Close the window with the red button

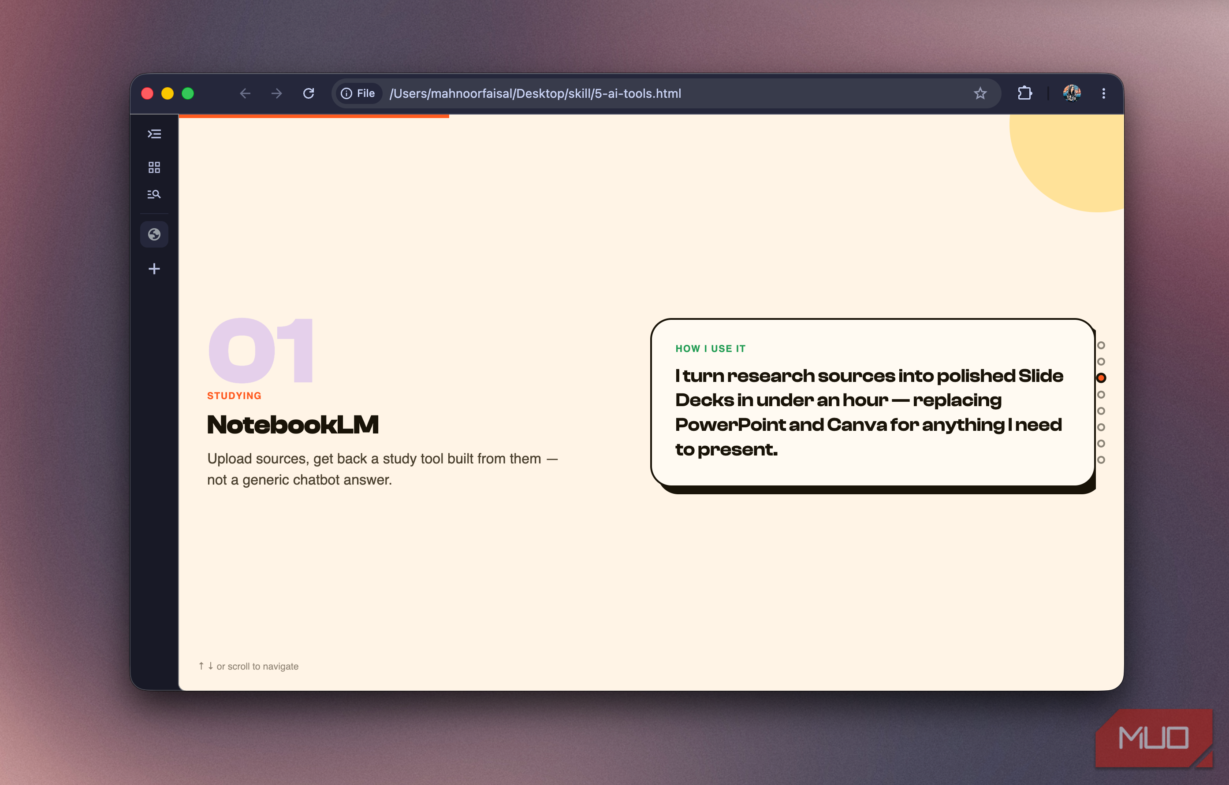(x=148, y=93)
